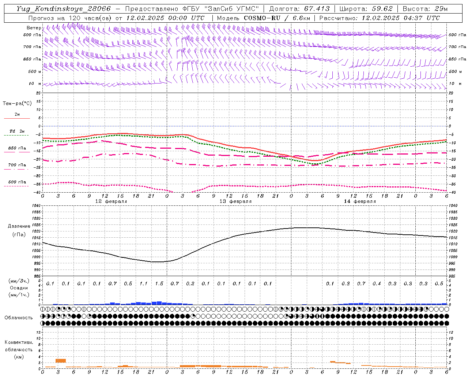Click the grid resolution 6.6км

tap(301, 18)
